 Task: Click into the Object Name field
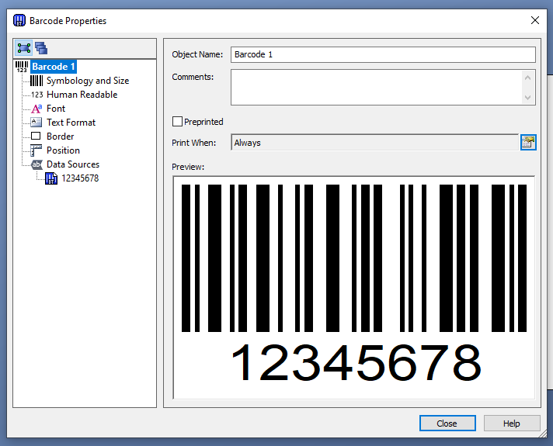point(383,54)
